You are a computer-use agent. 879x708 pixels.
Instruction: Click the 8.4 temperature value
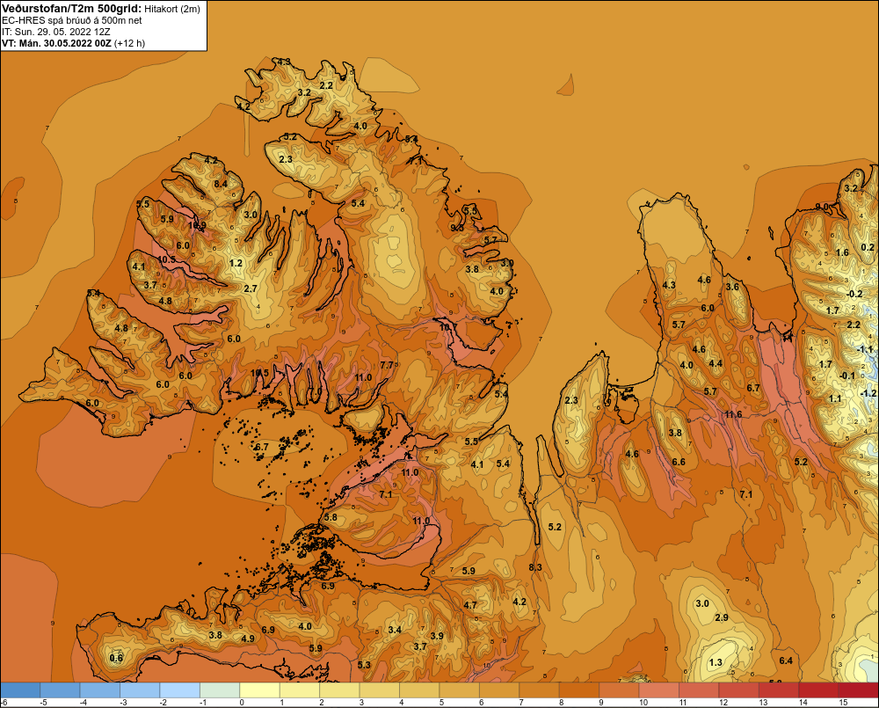point(221,184)
